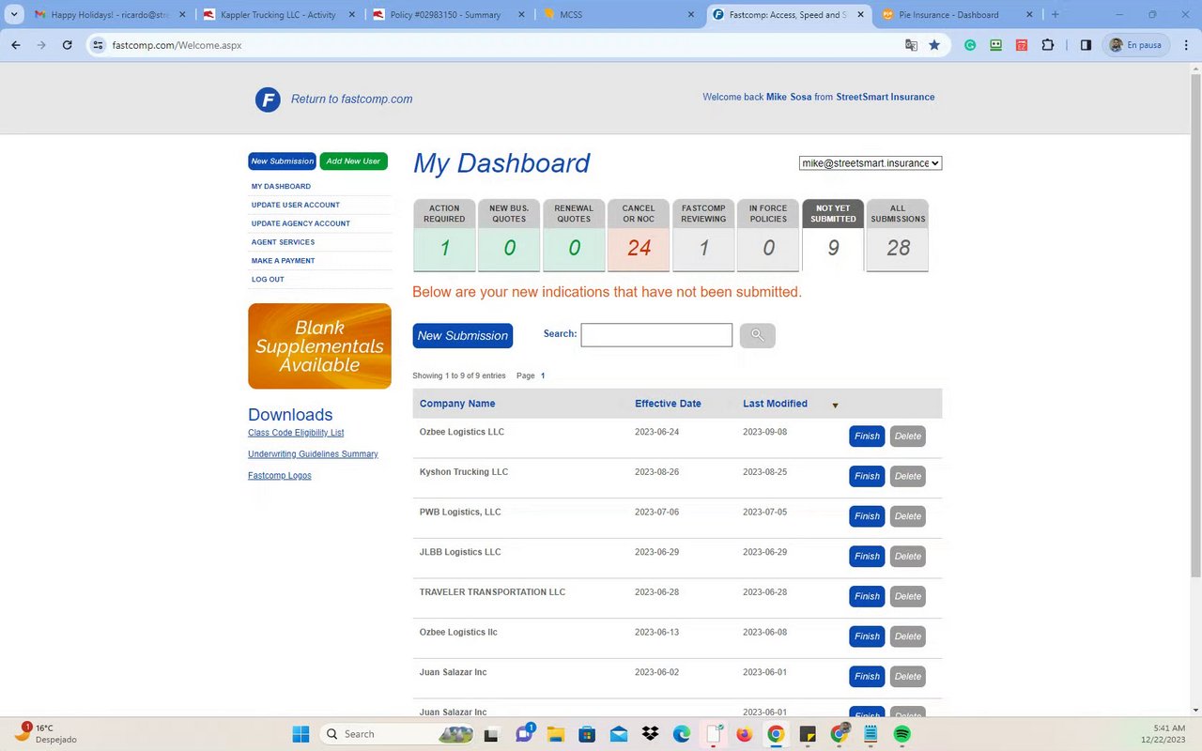The width and height of the screenshot is (1202, 751).
Task: Sort by Last Modified using the arrow
Action: coord(835,406)
